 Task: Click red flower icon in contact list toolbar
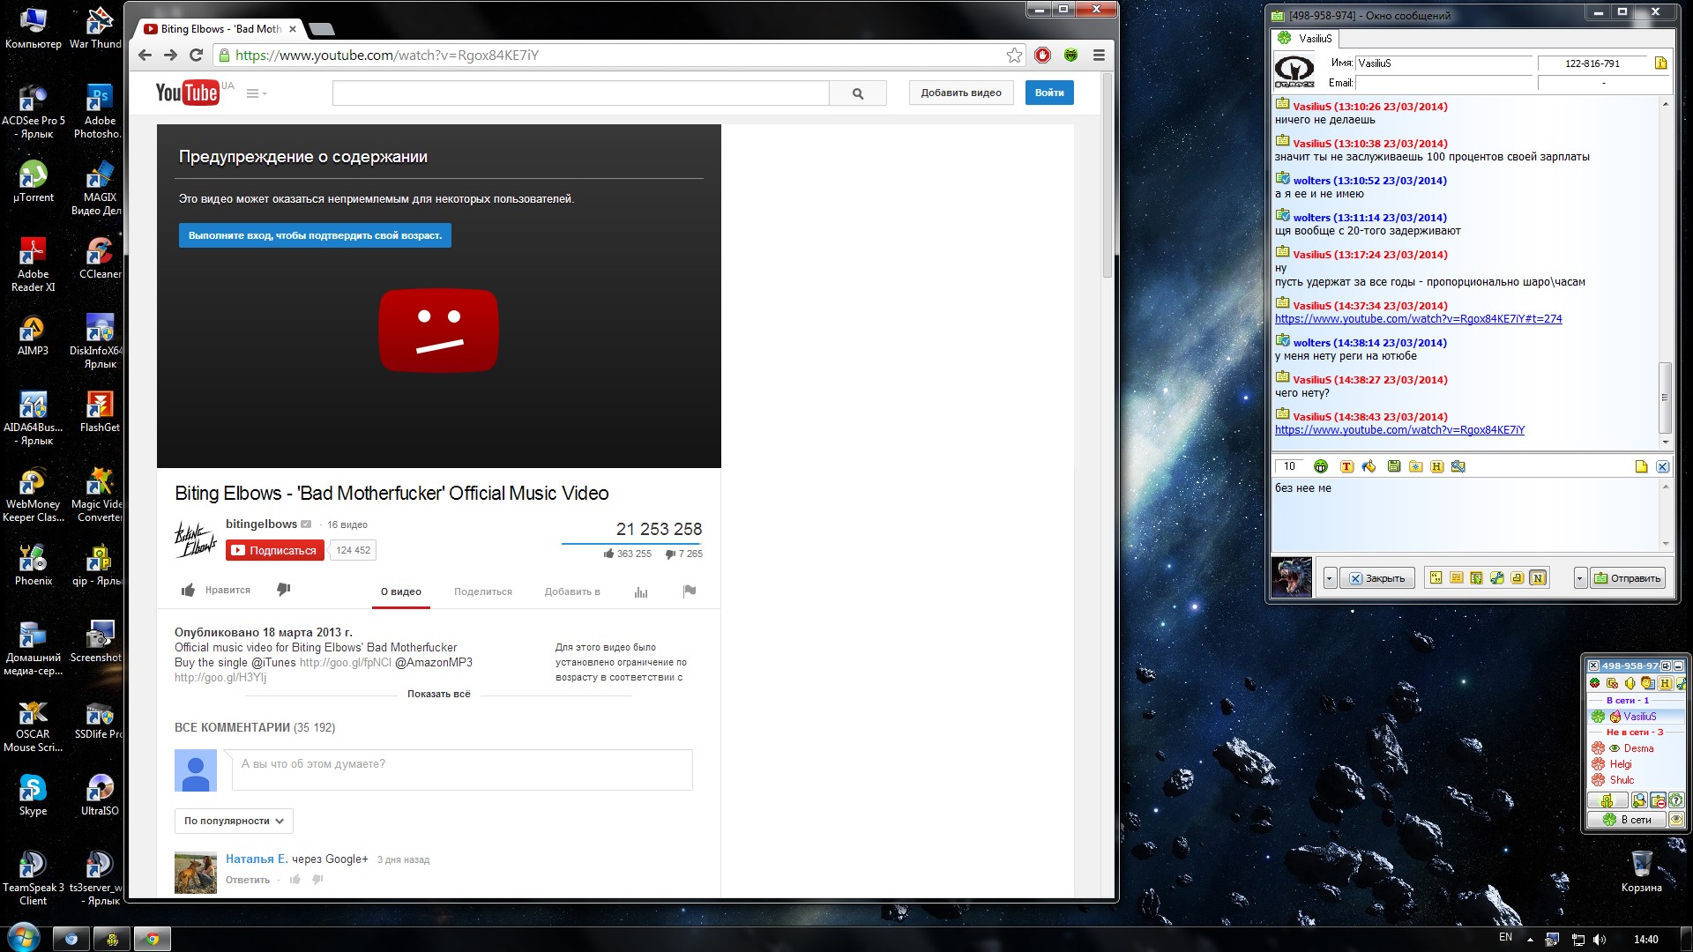tap(1594, 683)
